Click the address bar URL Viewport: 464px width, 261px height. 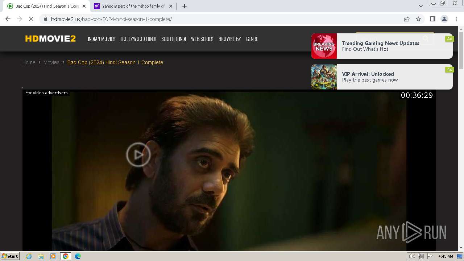[111, 19]
